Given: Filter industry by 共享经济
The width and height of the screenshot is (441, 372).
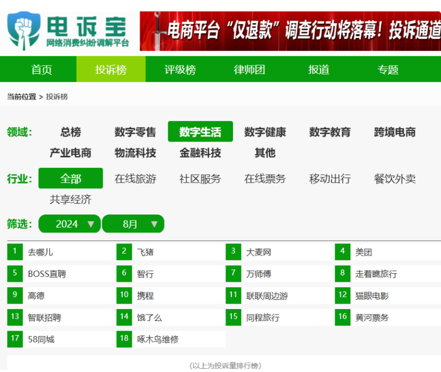Looking at the screenshot, I should [x=71, y=200].
